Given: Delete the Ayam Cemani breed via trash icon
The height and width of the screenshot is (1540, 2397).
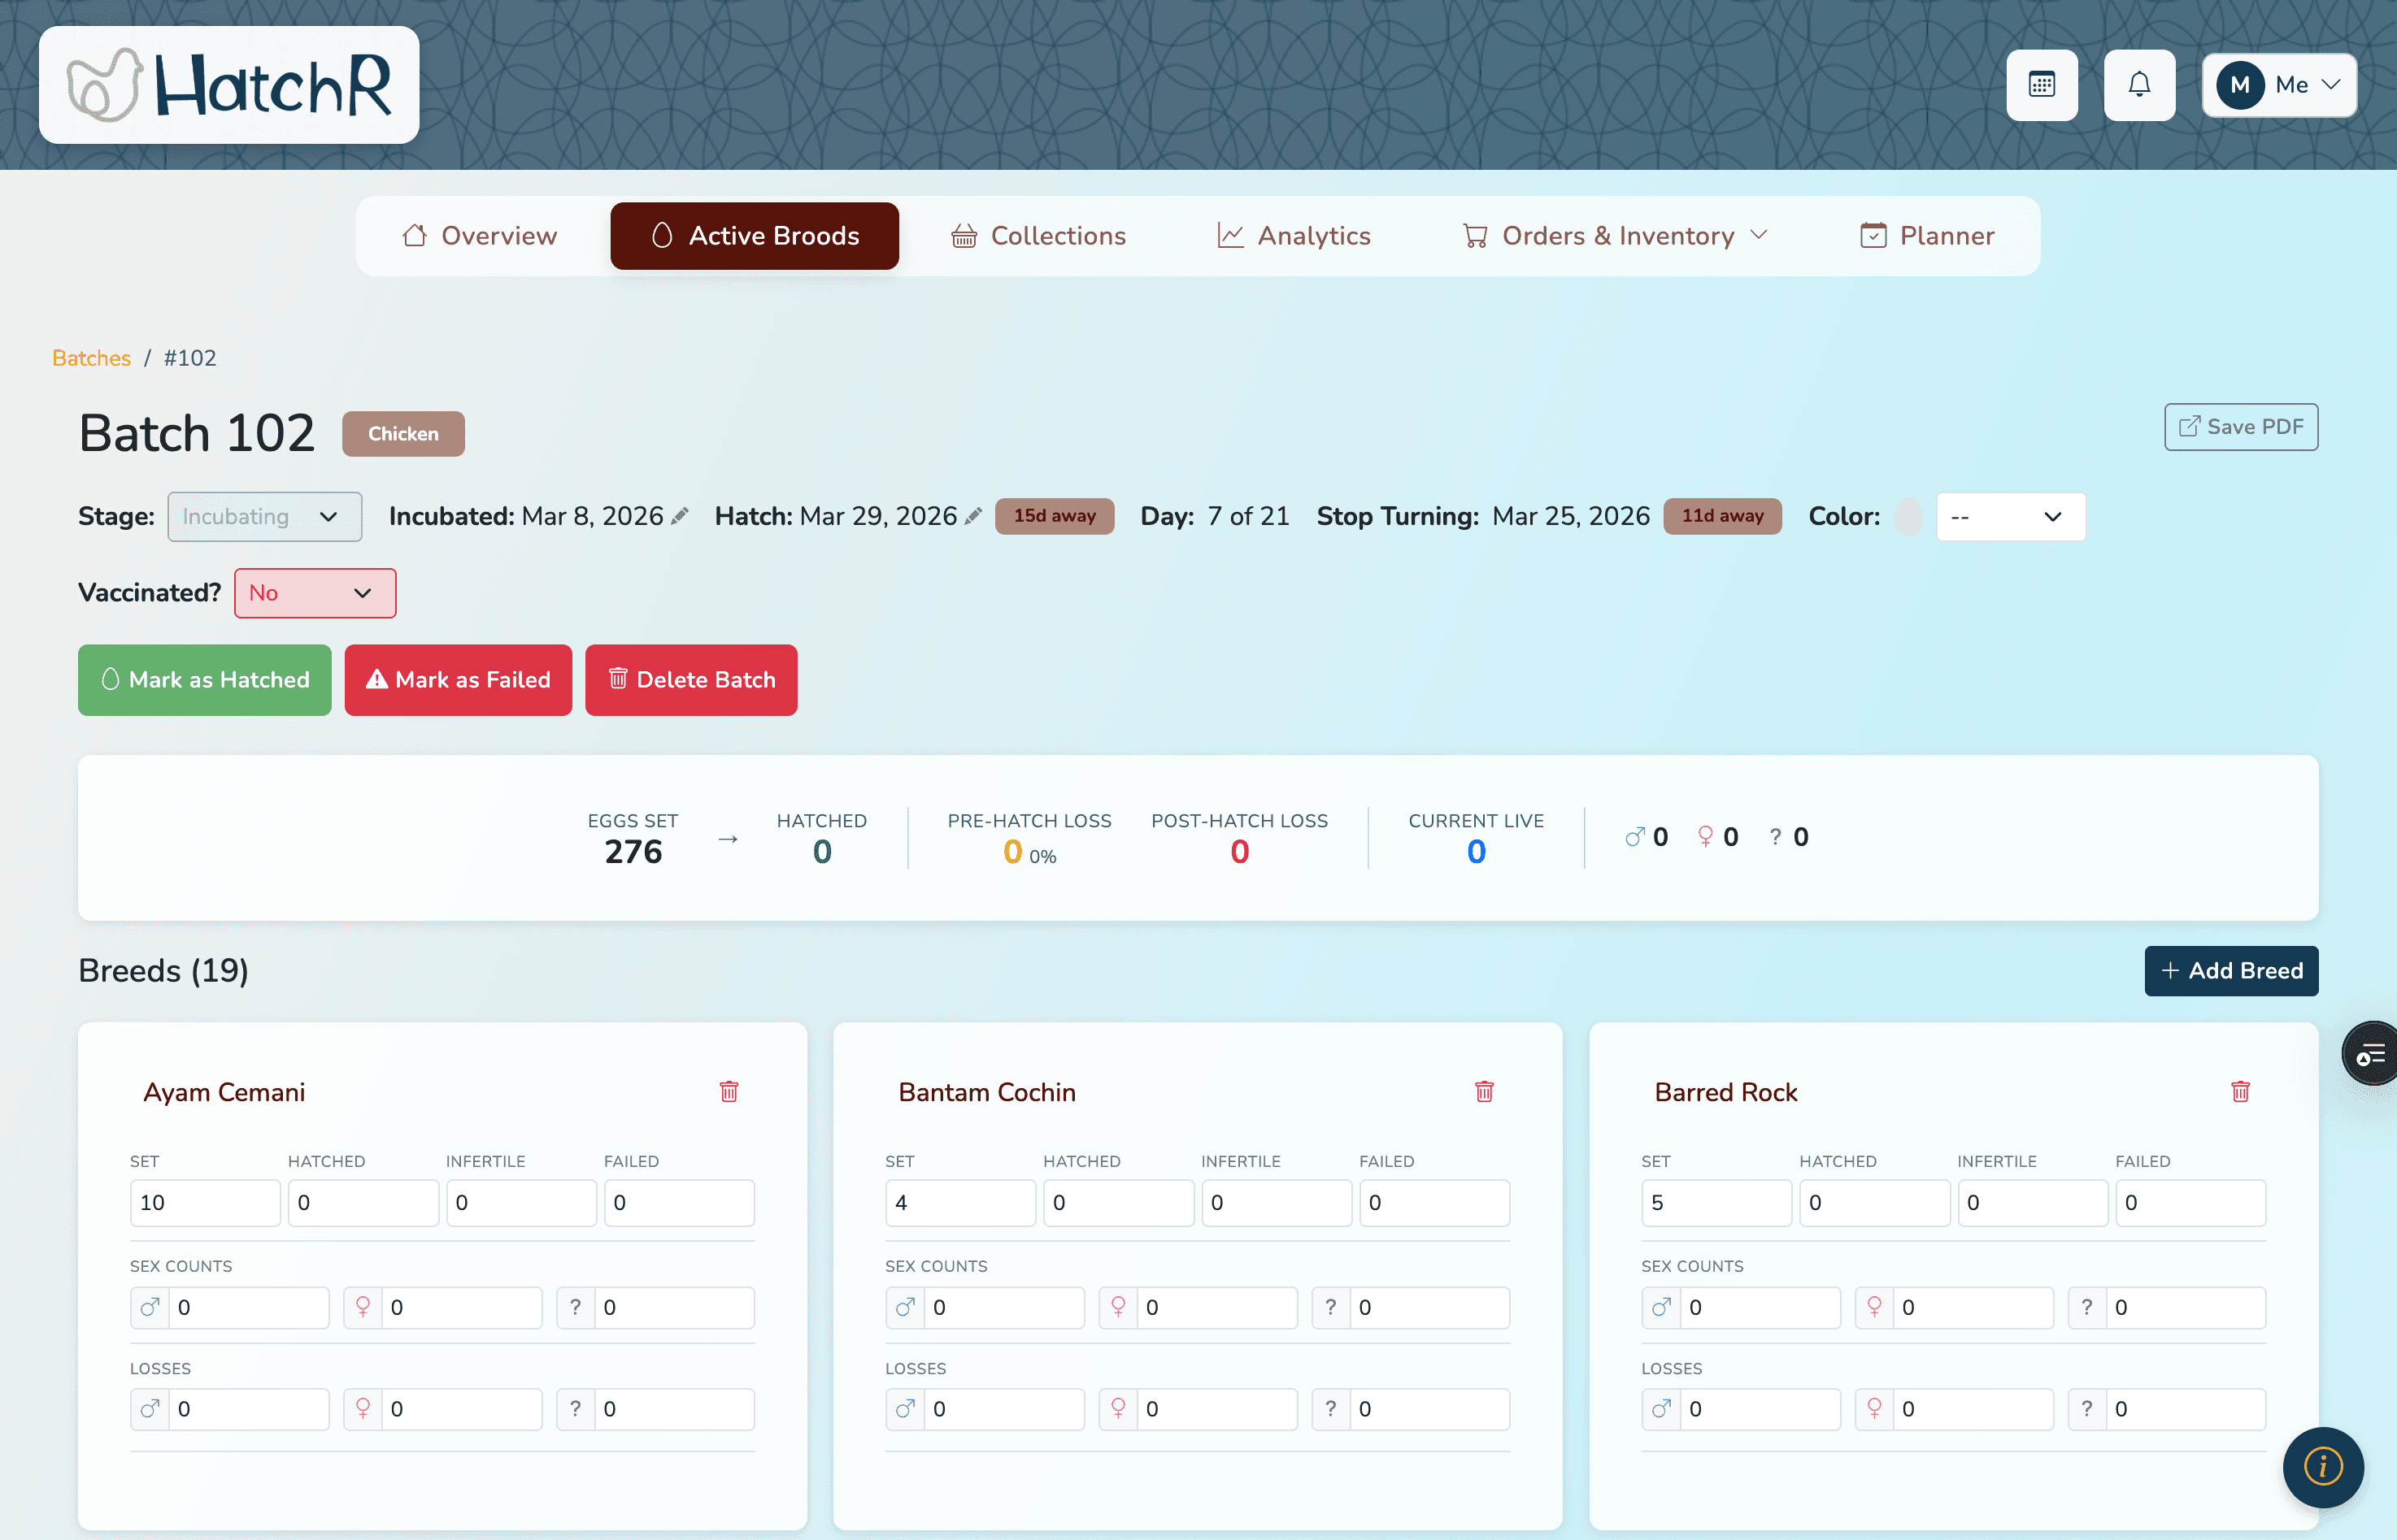Looking at the screenshot, I should pos(729,1092).
